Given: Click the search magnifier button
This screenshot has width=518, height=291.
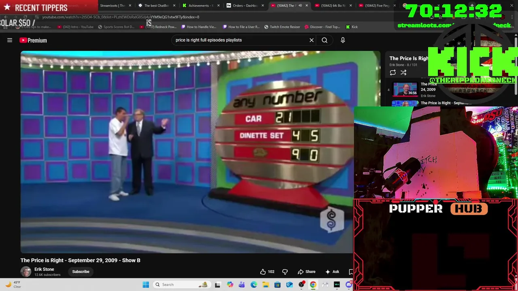Looking at the screenshot, I should 325,40.
